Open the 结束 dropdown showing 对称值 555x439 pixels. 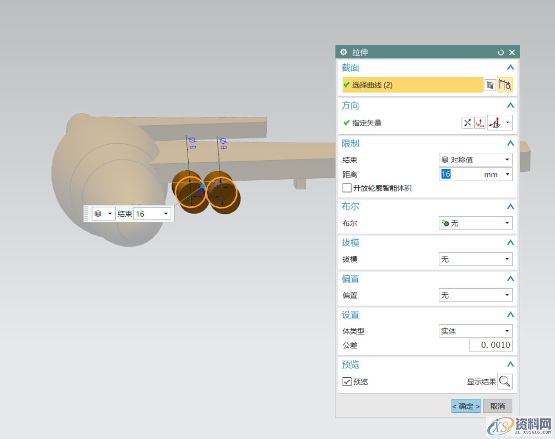[x=475, y=160]
